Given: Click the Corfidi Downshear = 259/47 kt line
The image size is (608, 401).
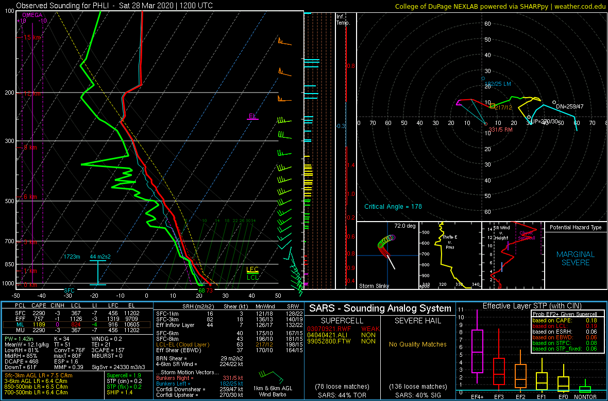Looking at the screenshot, I should [x=199, y=390].
